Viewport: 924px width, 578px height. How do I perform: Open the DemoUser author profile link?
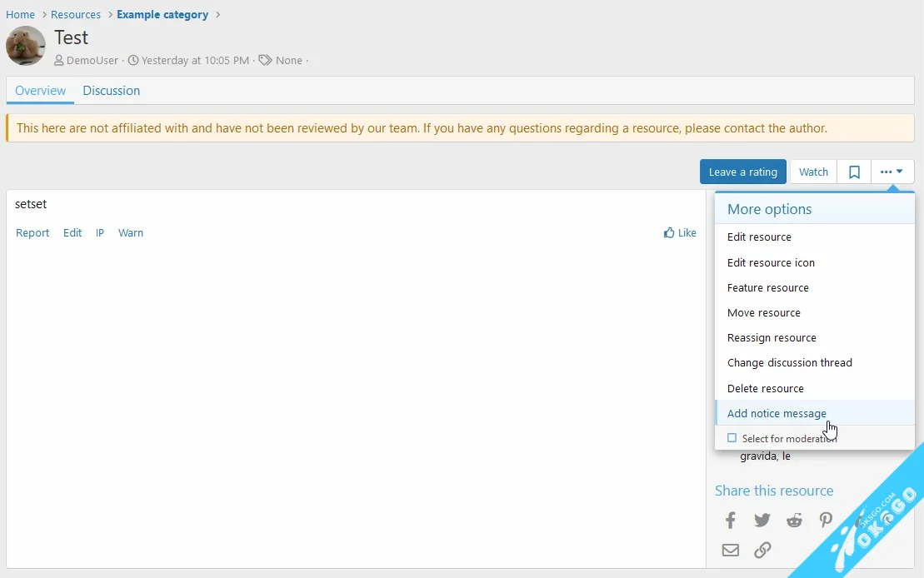92,60
